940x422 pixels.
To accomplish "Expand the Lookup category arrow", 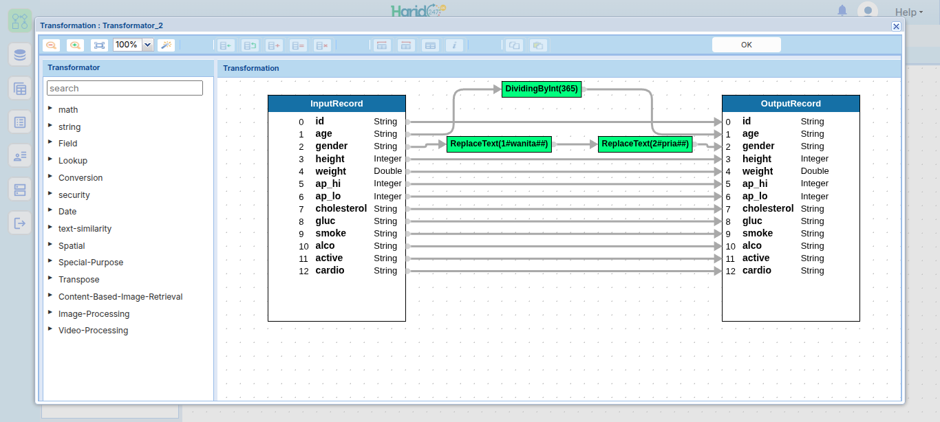I will pyautogui.click(x=50, y=159).
